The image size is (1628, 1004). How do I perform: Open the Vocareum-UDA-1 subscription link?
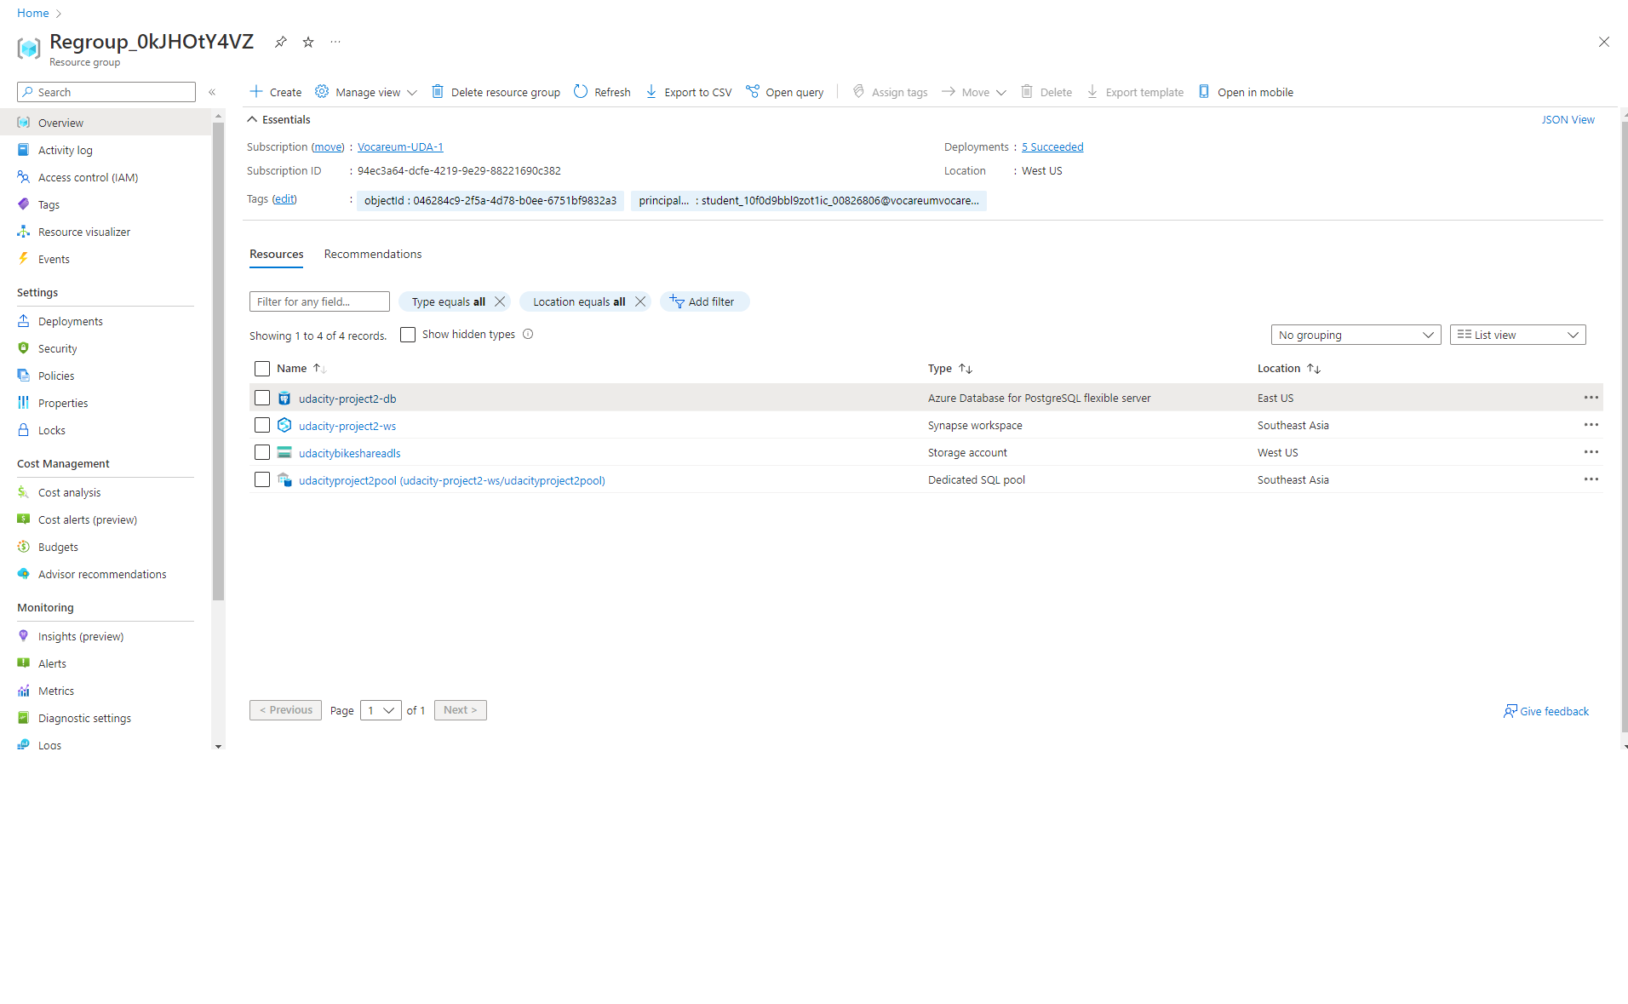(400, 146)
